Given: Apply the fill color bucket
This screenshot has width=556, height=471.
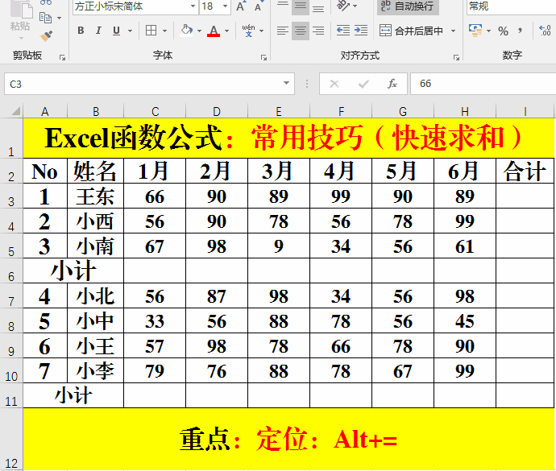Looking at the screenshot, I should coord(186,30).
